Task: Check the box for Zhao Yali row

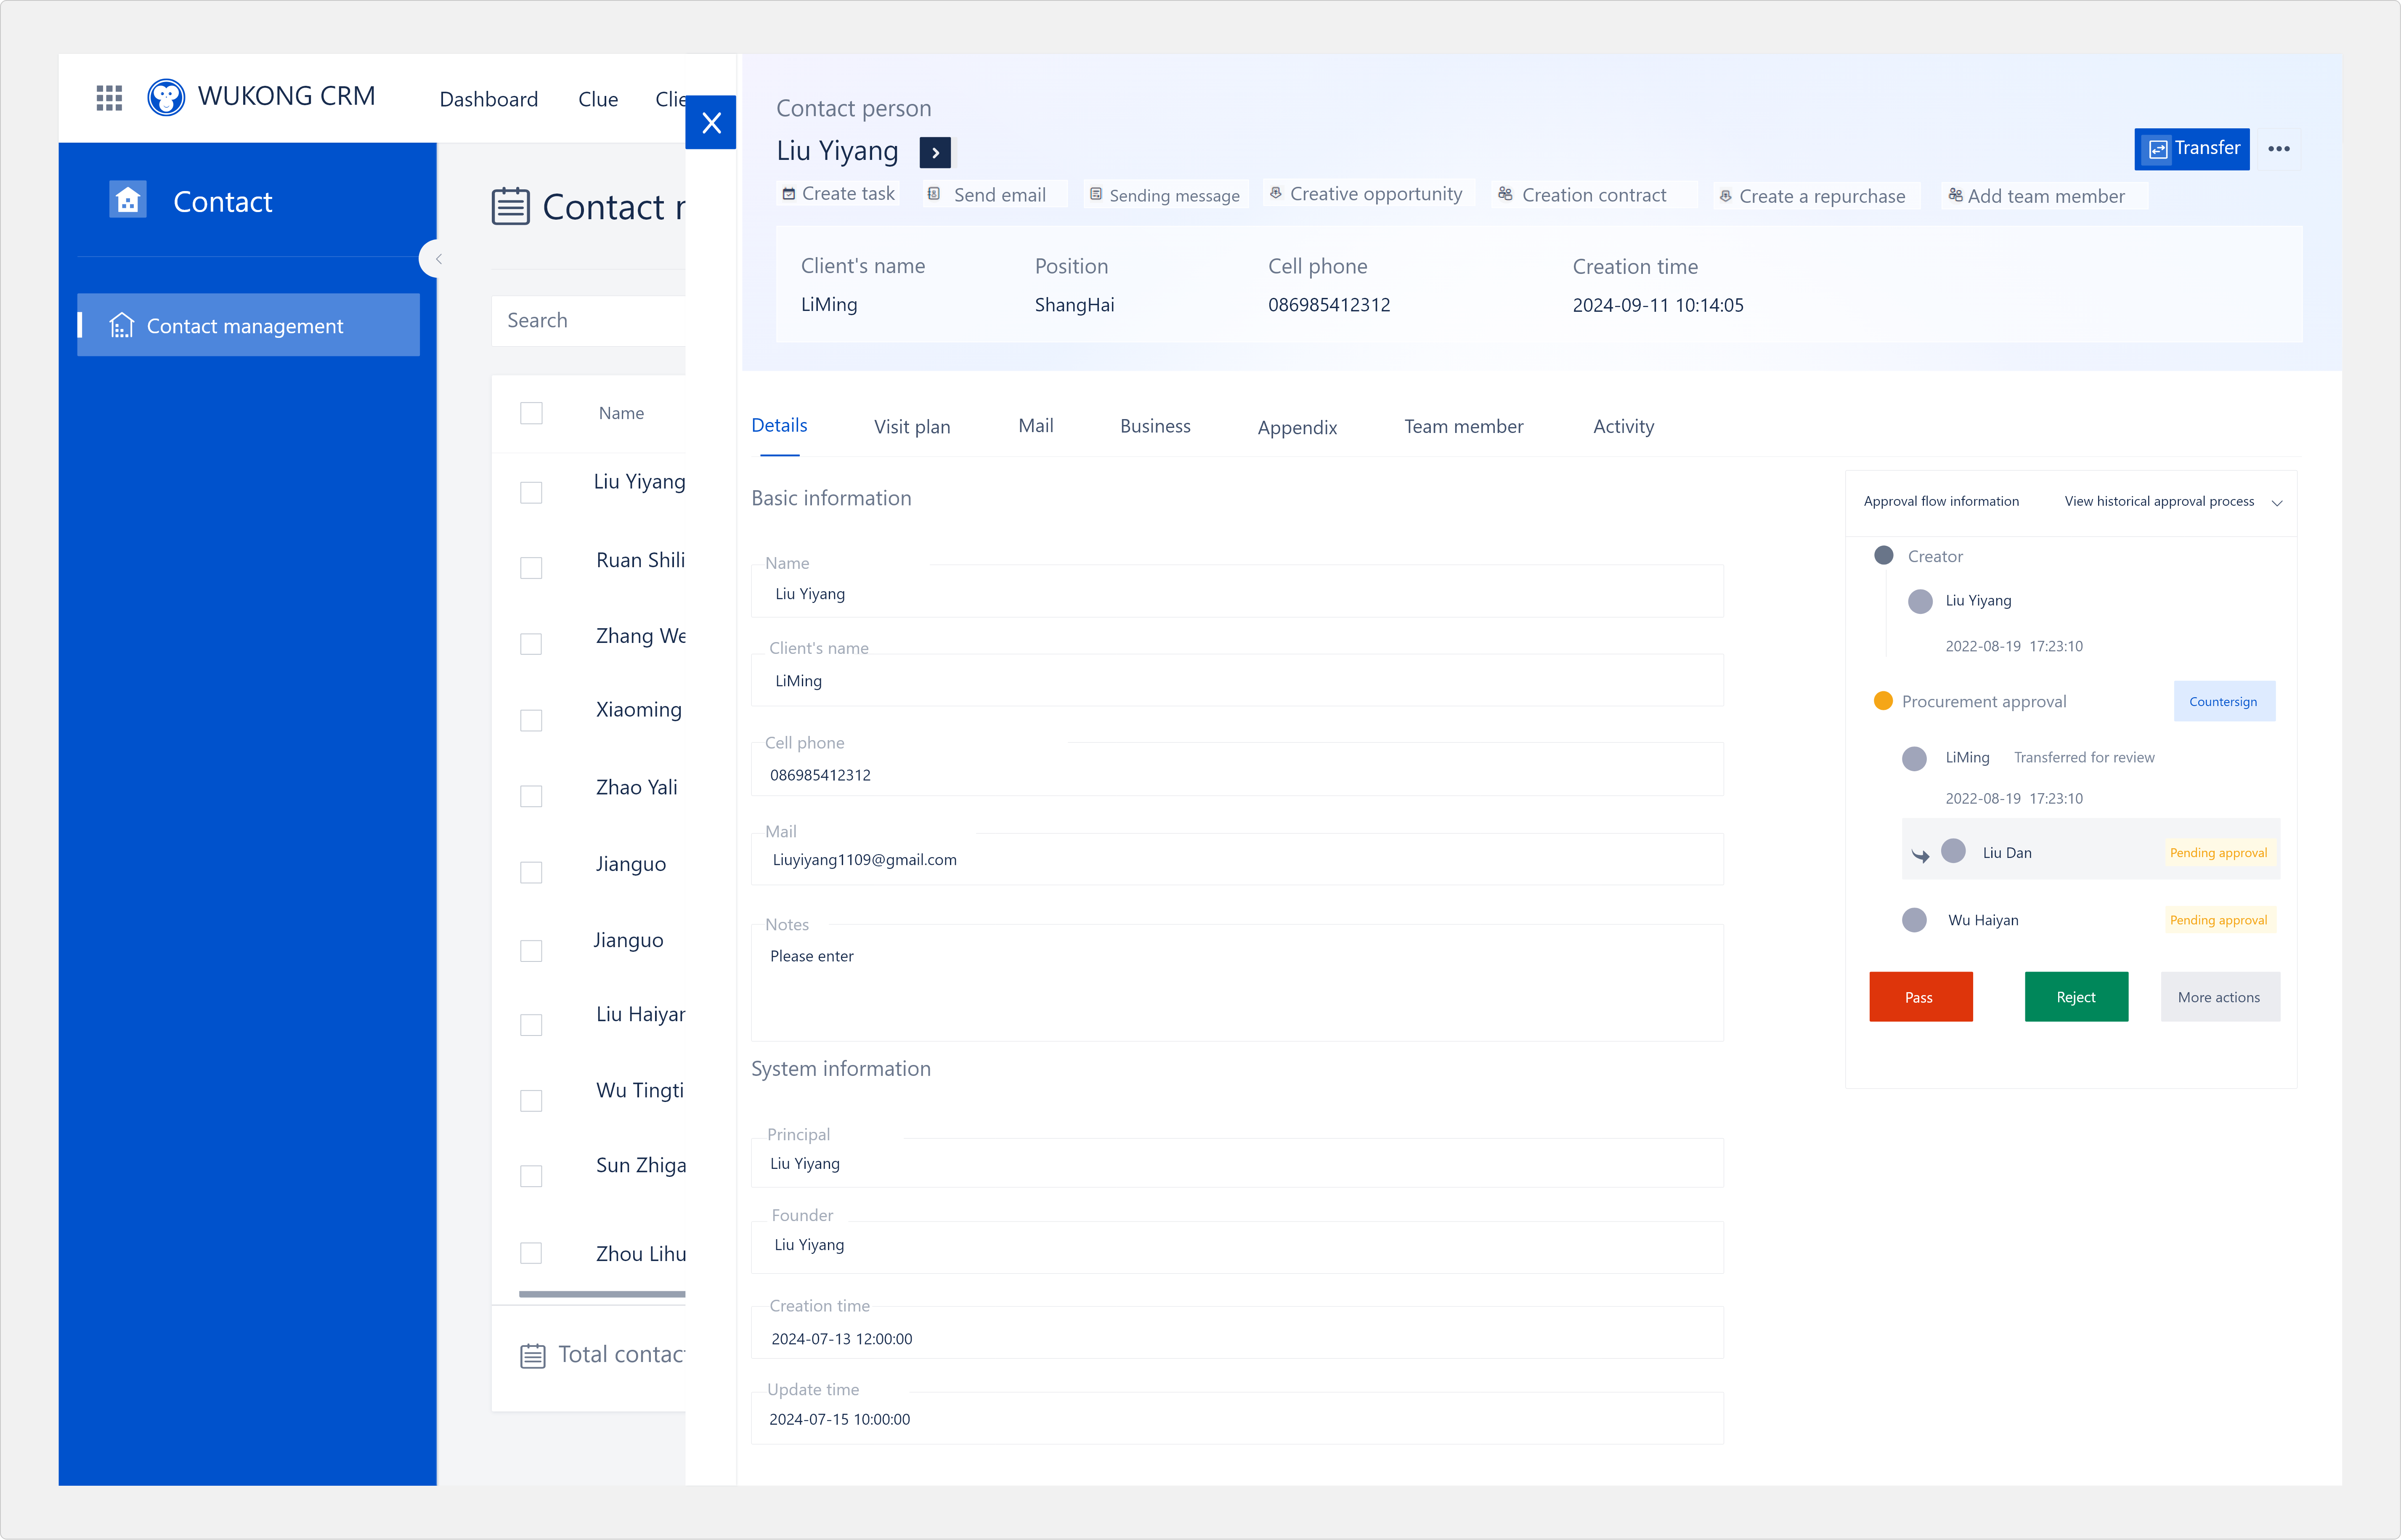Action: point(532,797)
